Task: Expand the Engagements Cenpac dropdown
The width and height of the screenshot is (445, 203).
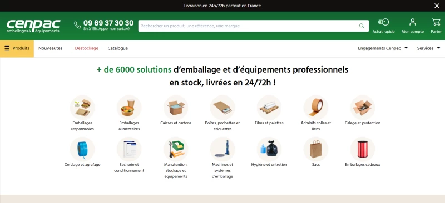Action: coord(383,48)
